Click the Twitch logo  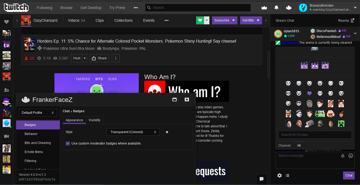tap(16, 7)
